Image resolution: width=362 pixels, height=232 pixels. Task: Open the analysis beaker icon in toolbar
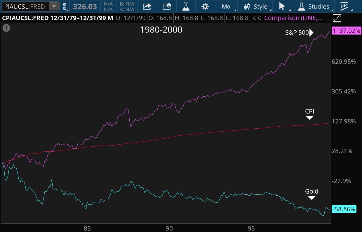click(186, 6)
